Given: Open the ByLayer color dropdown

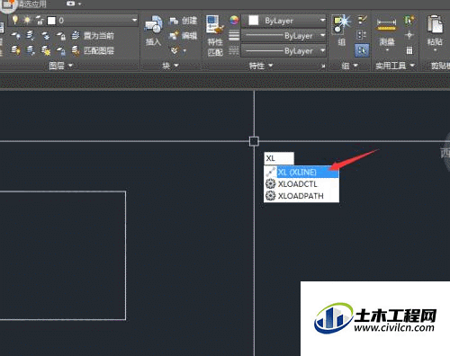Looking at the screenshot, I should (283, 21).
